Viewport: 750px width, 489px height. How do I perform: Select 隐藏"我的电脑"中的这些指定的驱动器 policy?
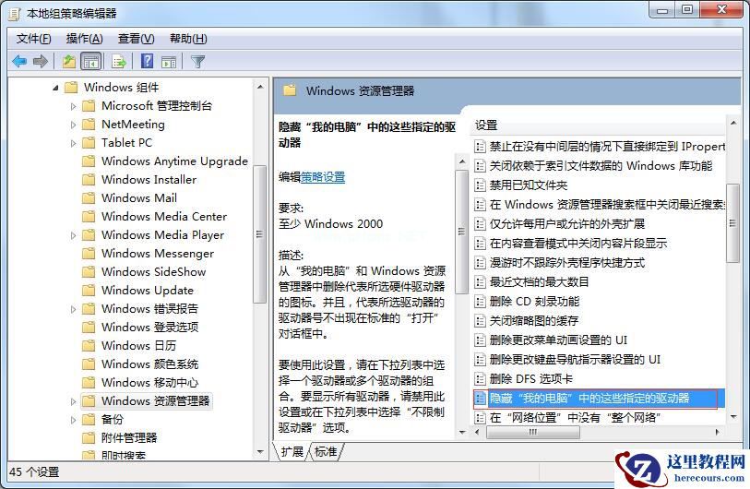(x=599, y=398)
